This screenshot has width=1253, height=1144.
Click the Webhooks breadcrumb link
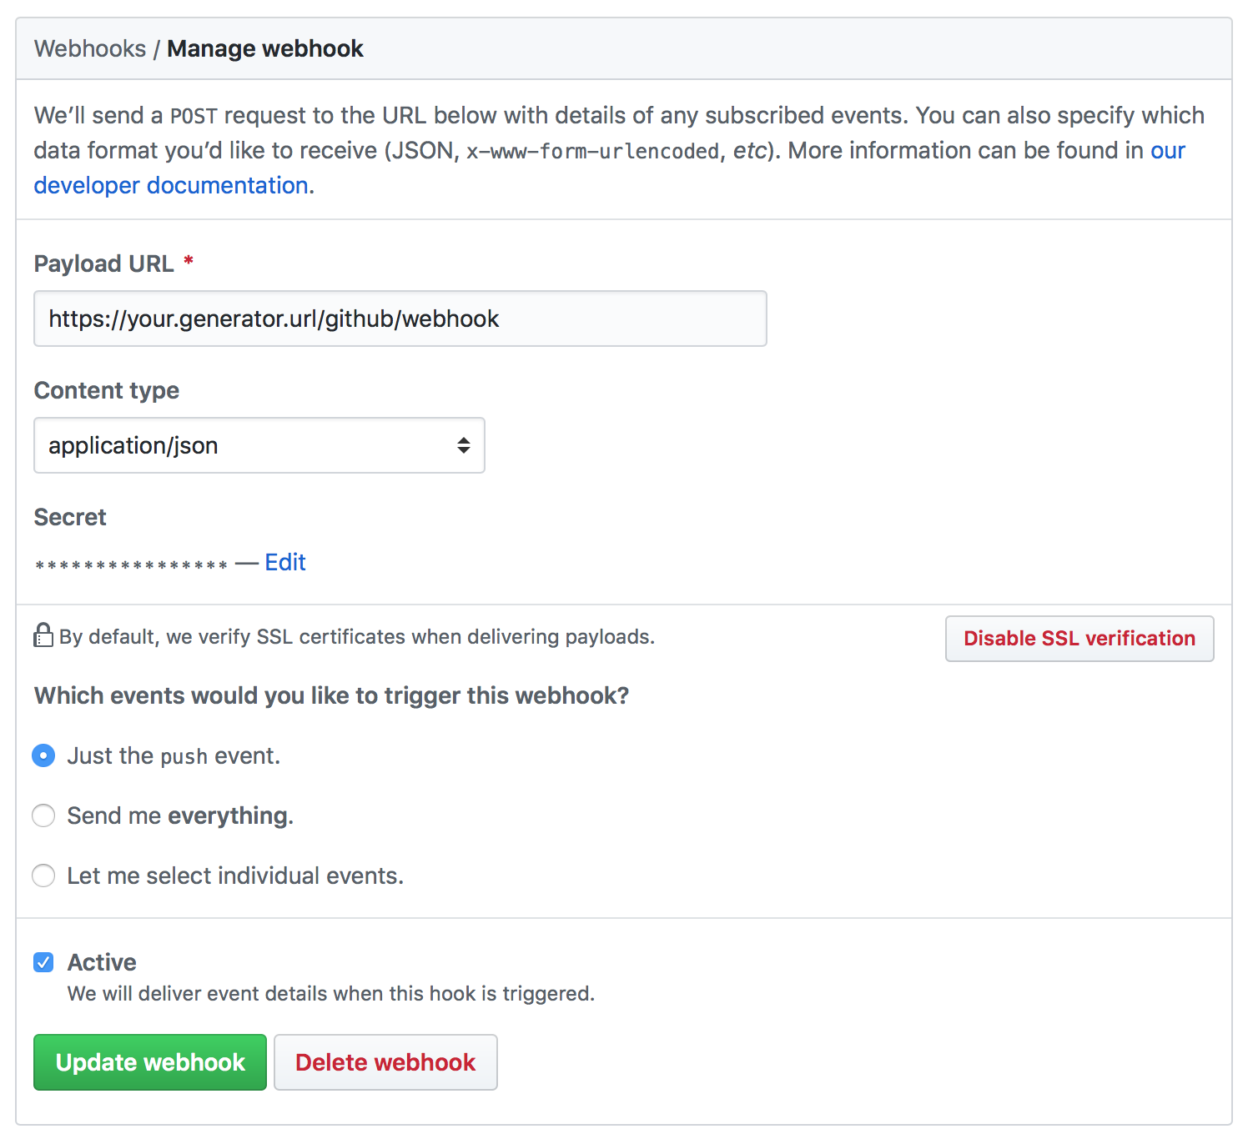coord(90,49)
